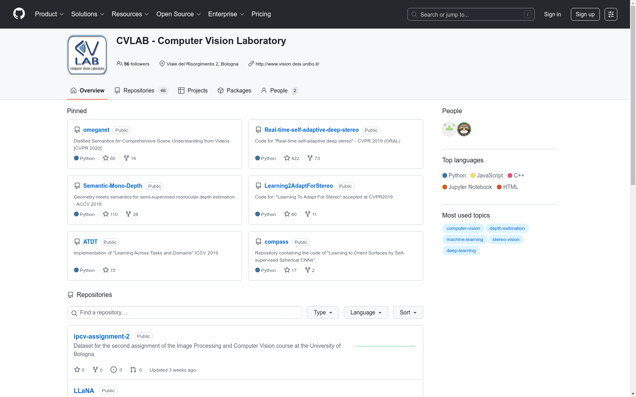Open the Semantic-Mono-Depth repository
Image resolution: width=636 pixels, height=397 pixels.
point(112,186)
